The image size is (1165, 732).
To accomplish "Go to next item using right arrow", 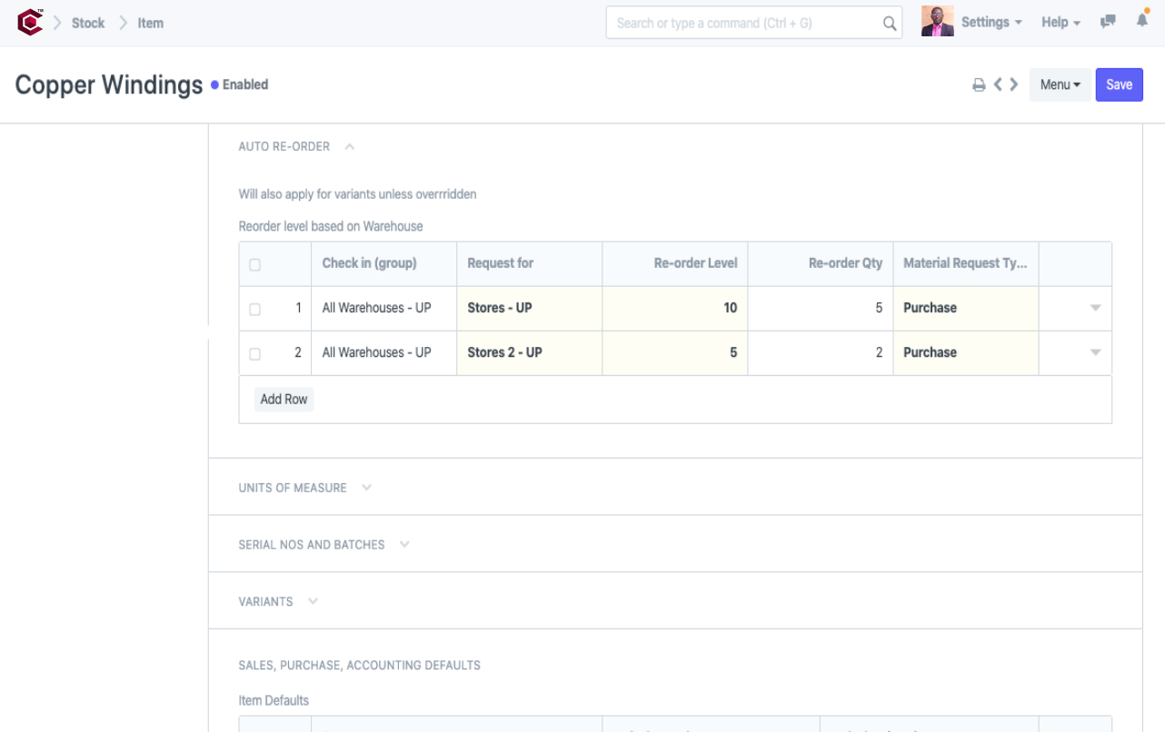I will [1014, 84].
